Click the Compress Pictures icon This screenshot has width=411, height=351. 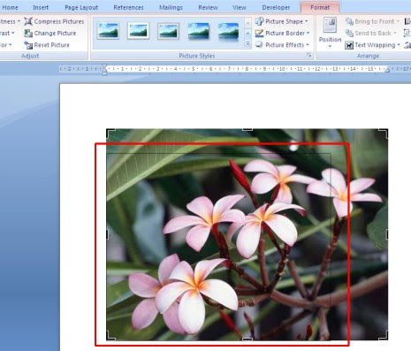[28, 21]
